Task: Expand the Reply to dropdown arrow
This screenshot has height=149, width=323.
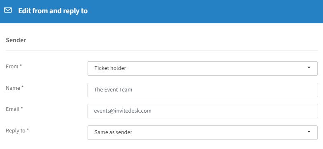Action: 309,132
